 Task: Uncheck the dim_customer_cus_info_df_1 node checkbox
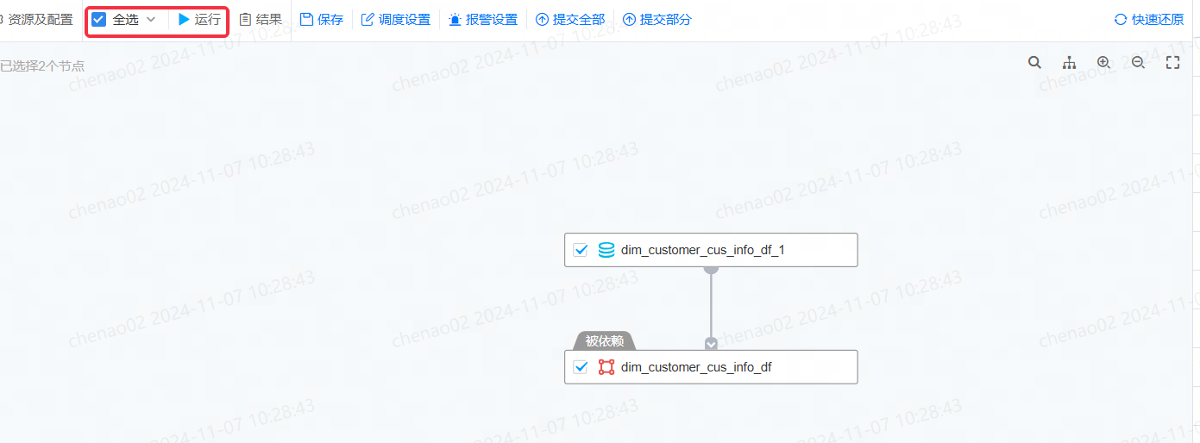(x=581, y=250)
